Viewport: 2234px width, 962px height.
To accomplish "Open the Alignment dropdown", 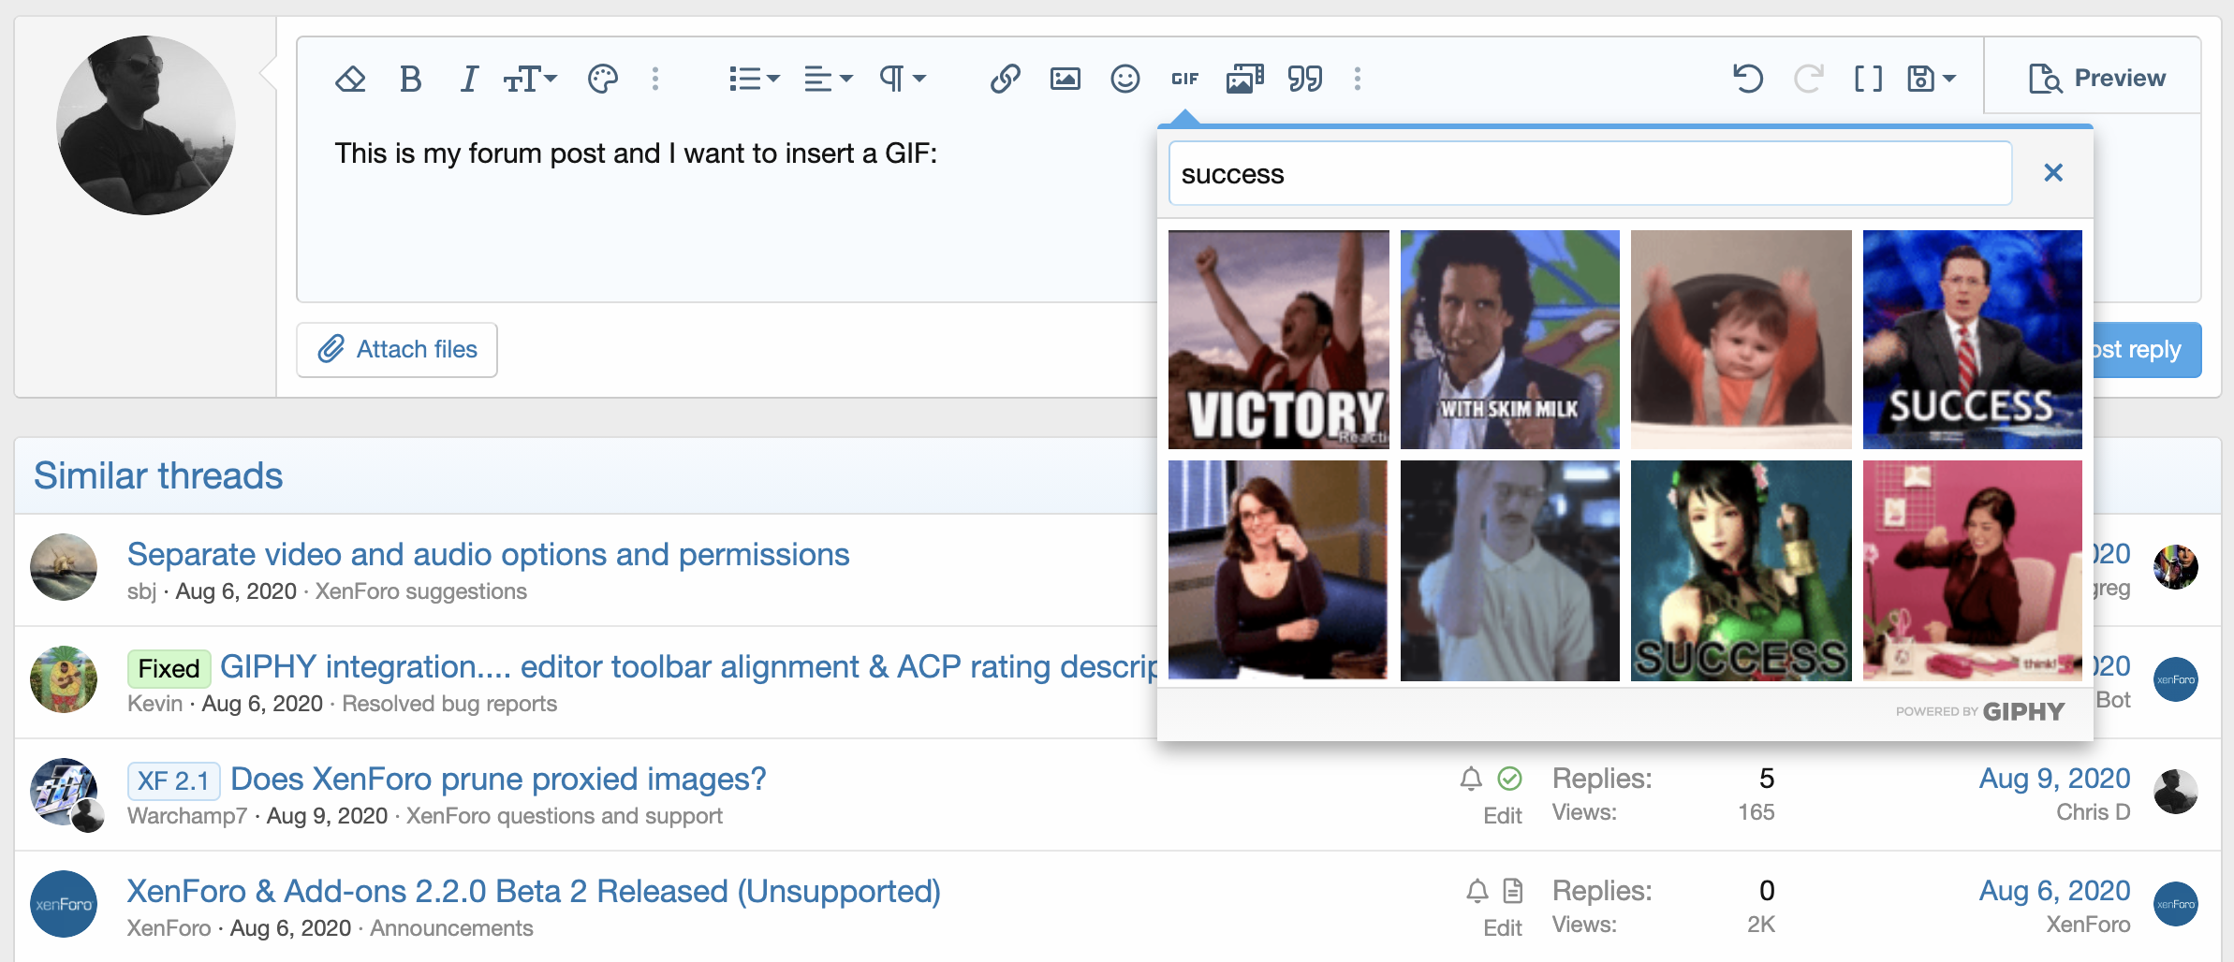I will tap(829, 79).
